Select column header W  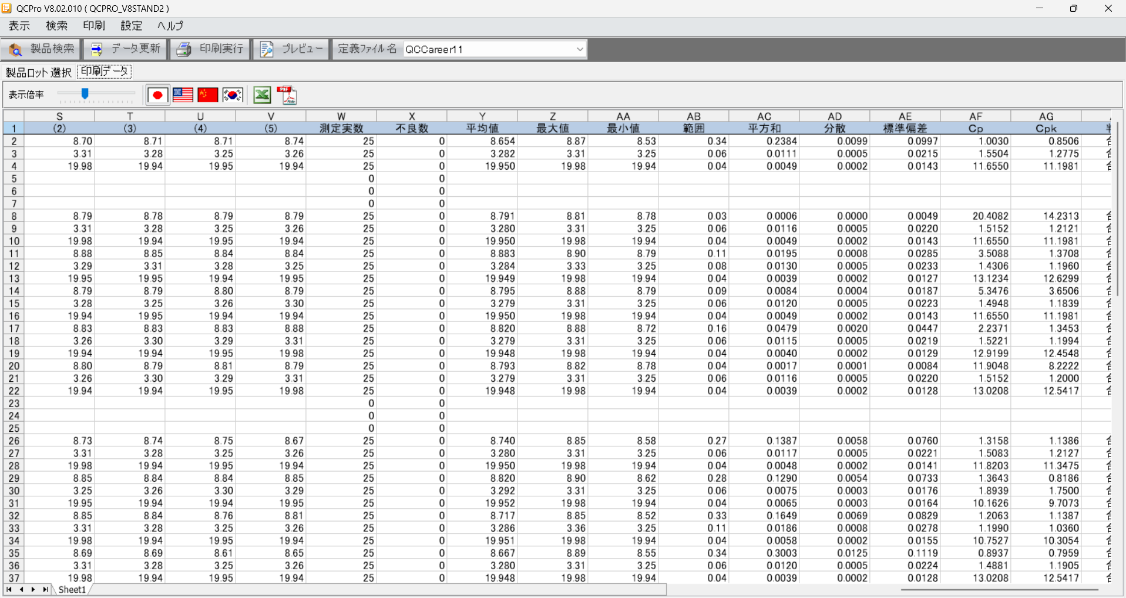click(x=341, y=116)
